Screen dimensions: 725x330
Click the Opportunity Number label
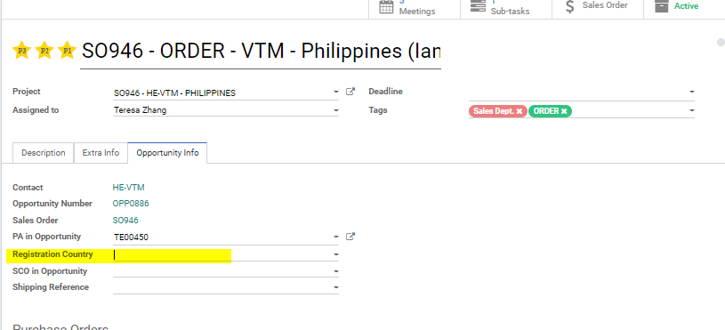(52, 204)
